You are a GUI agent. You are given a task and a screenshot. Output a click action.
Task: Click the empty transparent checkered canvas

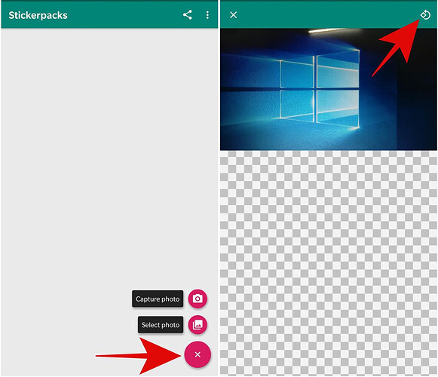(x=329, y=262)
